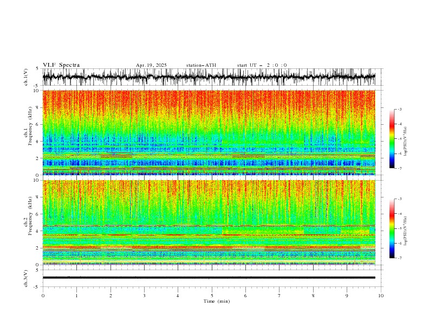Screen dimensions: 429x332
Task: Click the "2" kHz tick on ch.2 spectrogram
Action: click(38, 248)
